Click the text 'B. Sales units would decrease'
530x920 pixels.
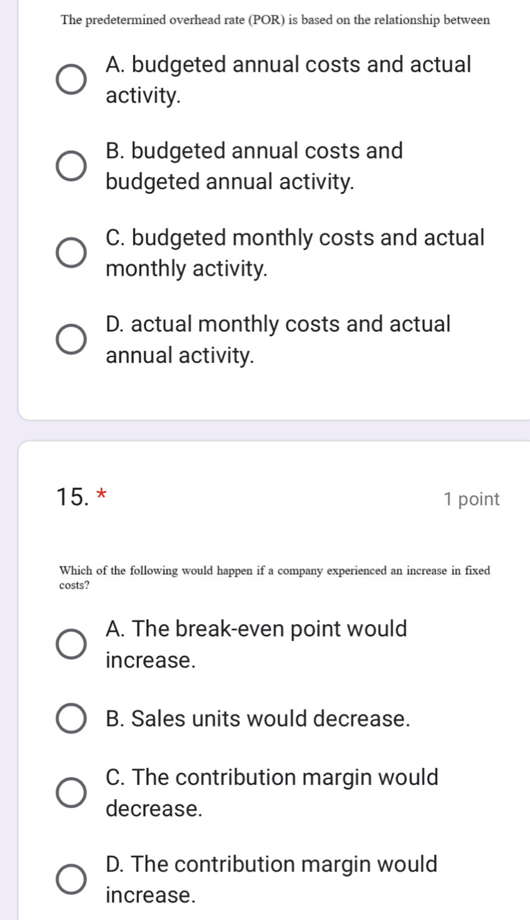tap(258, 719)
